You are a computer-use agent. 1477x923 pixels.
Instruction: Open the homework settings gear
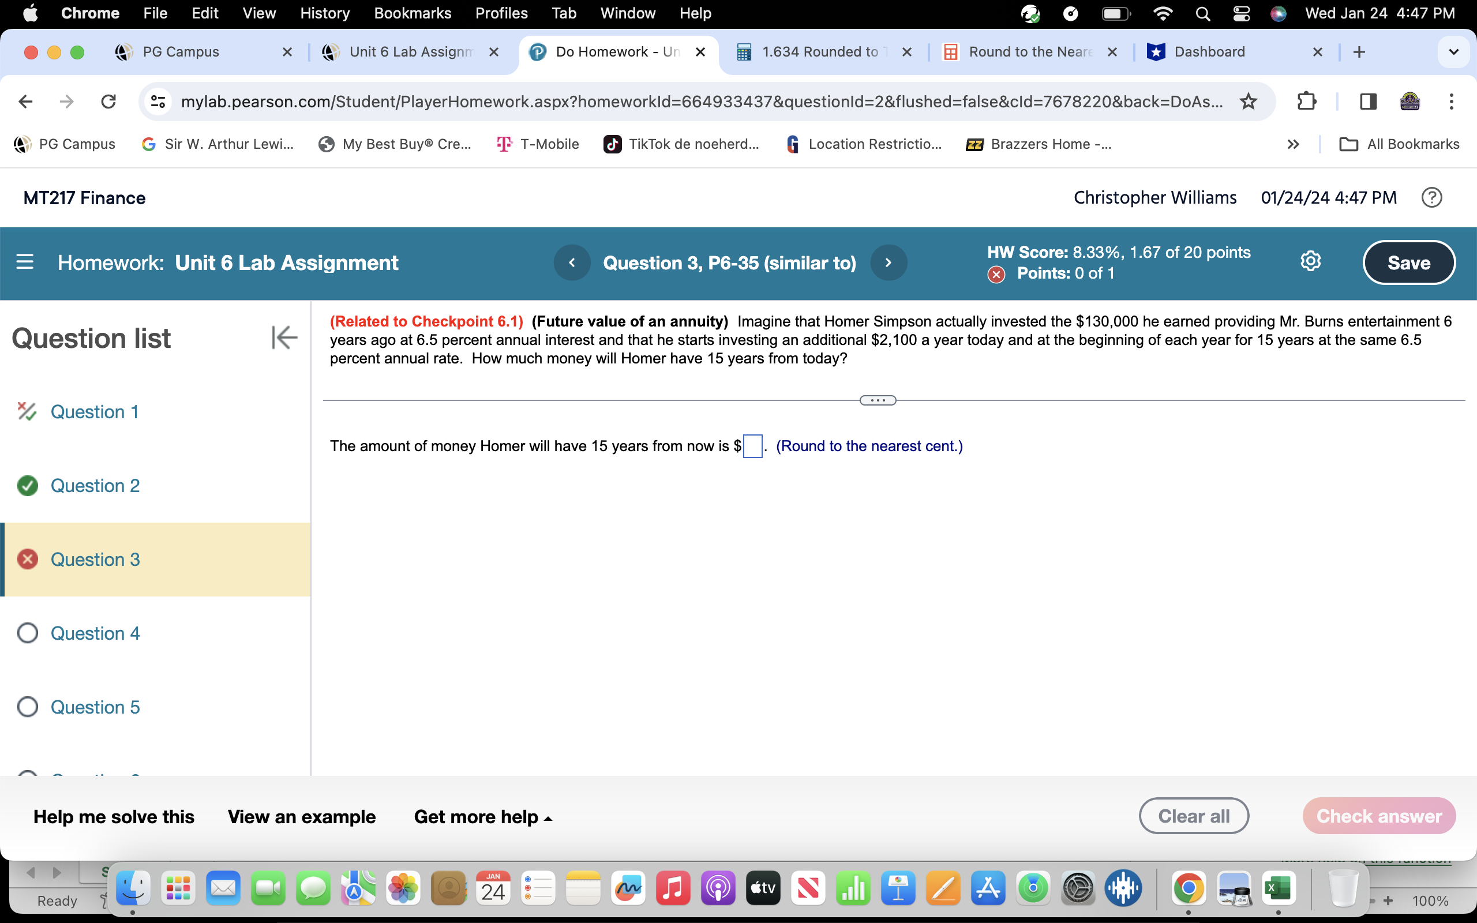[1310, 261]
